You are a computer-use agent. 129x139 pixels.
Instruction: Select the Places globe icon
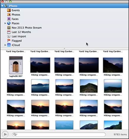pyautogui.click(x=9, y=23)
